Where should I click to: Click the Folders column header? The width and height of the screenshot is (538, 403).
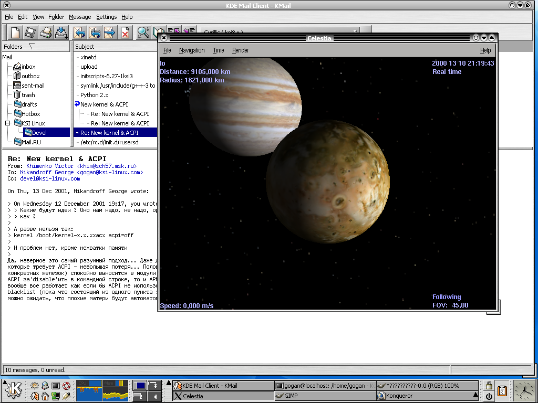36,47
